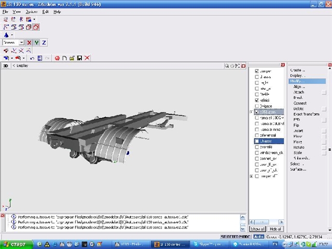Click the save (floppy disk) toolbar icon
The height and width of the screenshot is (249, 332).
click(79, 58)
